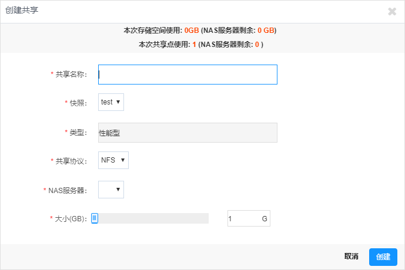Click the 本次存储空间使用 summary line
The image size is (405, 270).
pos(200,31)
